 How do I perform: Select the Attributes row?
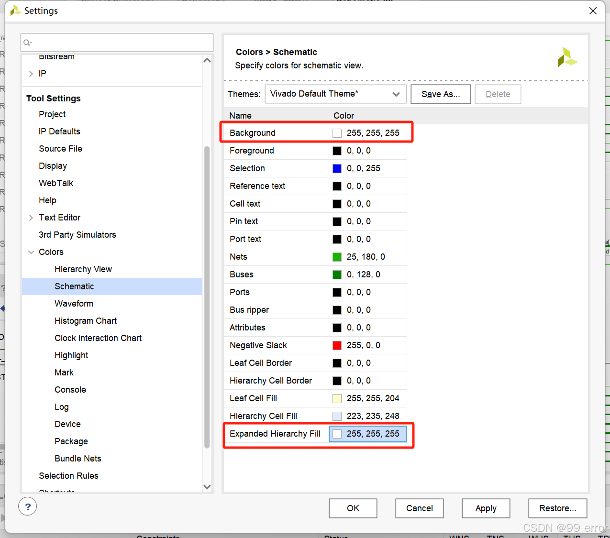click(x=315, y=328)
